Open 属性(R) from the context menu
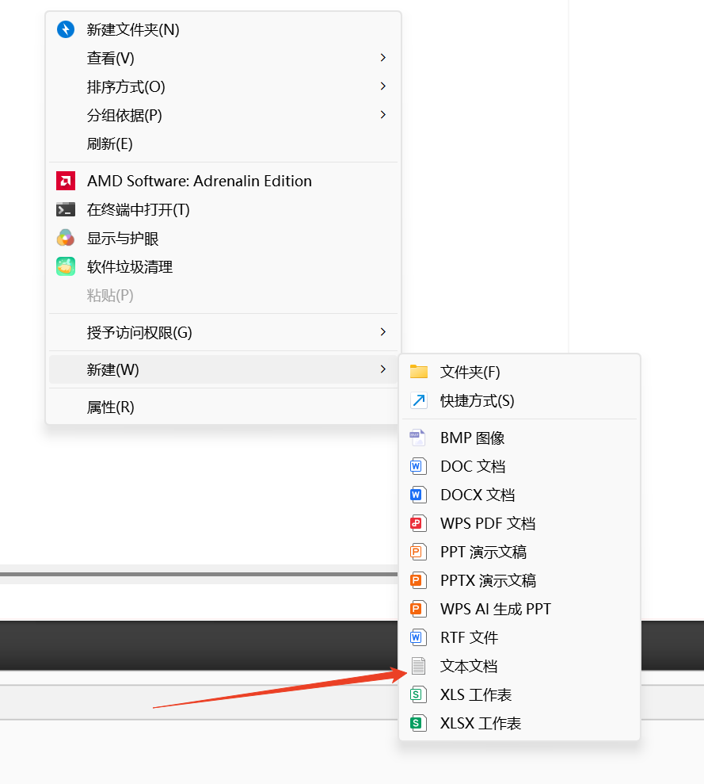 tap(223, 407)
